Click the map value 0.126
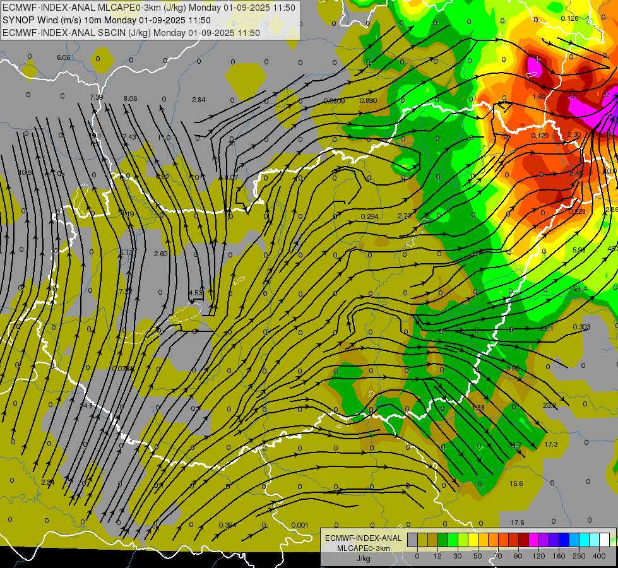 [x=569, y=18]
